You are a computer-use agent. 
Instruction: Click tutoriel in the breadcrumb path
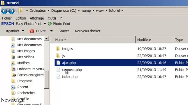pyautogui.click(x=114, y=10)
